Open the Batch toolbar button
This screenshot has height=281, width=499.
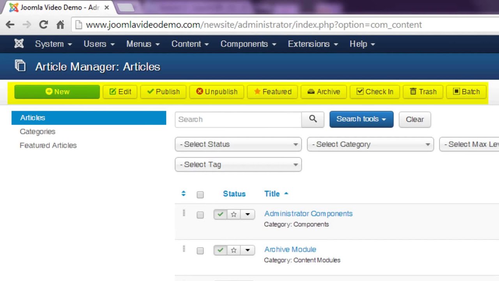point(466,92)
